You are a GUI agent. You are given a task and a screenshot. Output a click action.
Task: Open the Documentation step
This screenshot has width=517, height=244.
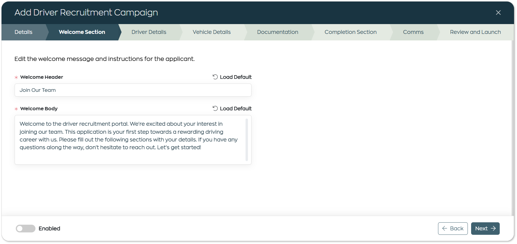277,32
